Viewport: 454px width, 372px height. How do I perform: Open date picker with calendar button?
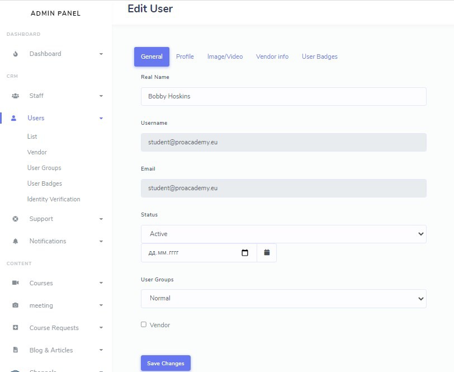point(267,253)
